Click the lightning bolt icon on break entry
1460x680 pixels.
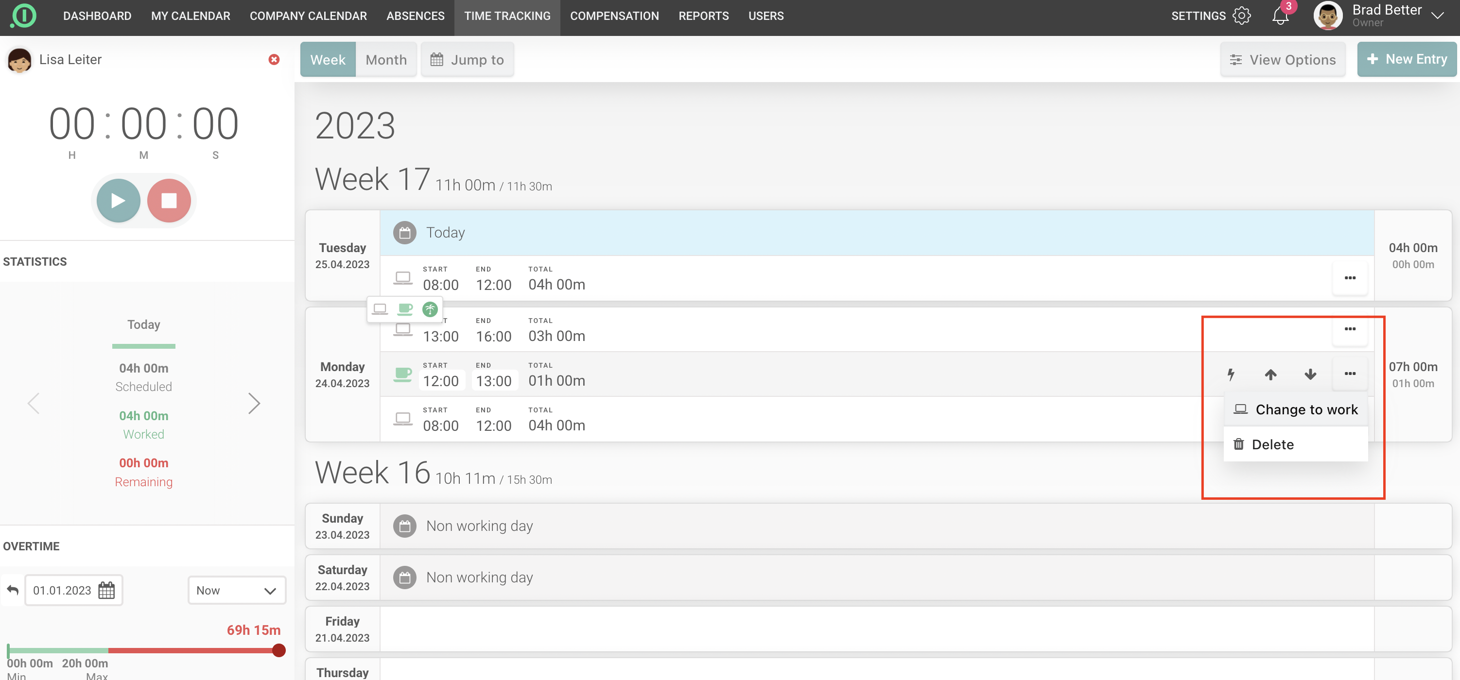pyautogui.click(x=1231, y=374)
